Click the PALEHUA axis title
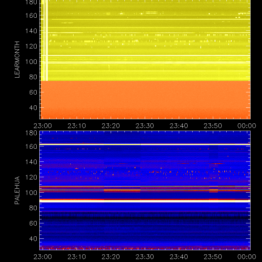The image size is (262, 262). point(17,190)
